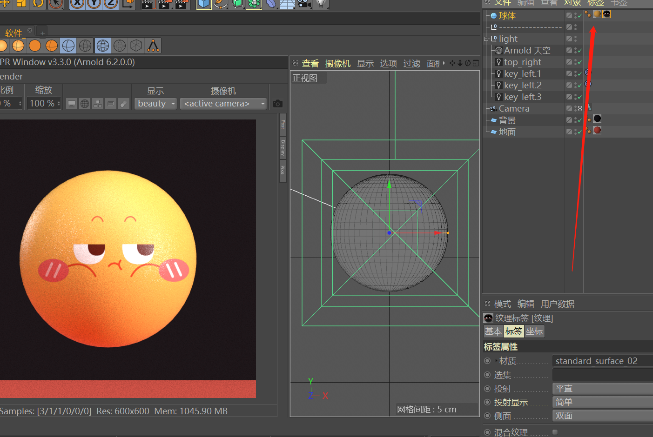Open the <active camera> dropdown
Screen dimensions: 653x437
click(x=223, y=104)
